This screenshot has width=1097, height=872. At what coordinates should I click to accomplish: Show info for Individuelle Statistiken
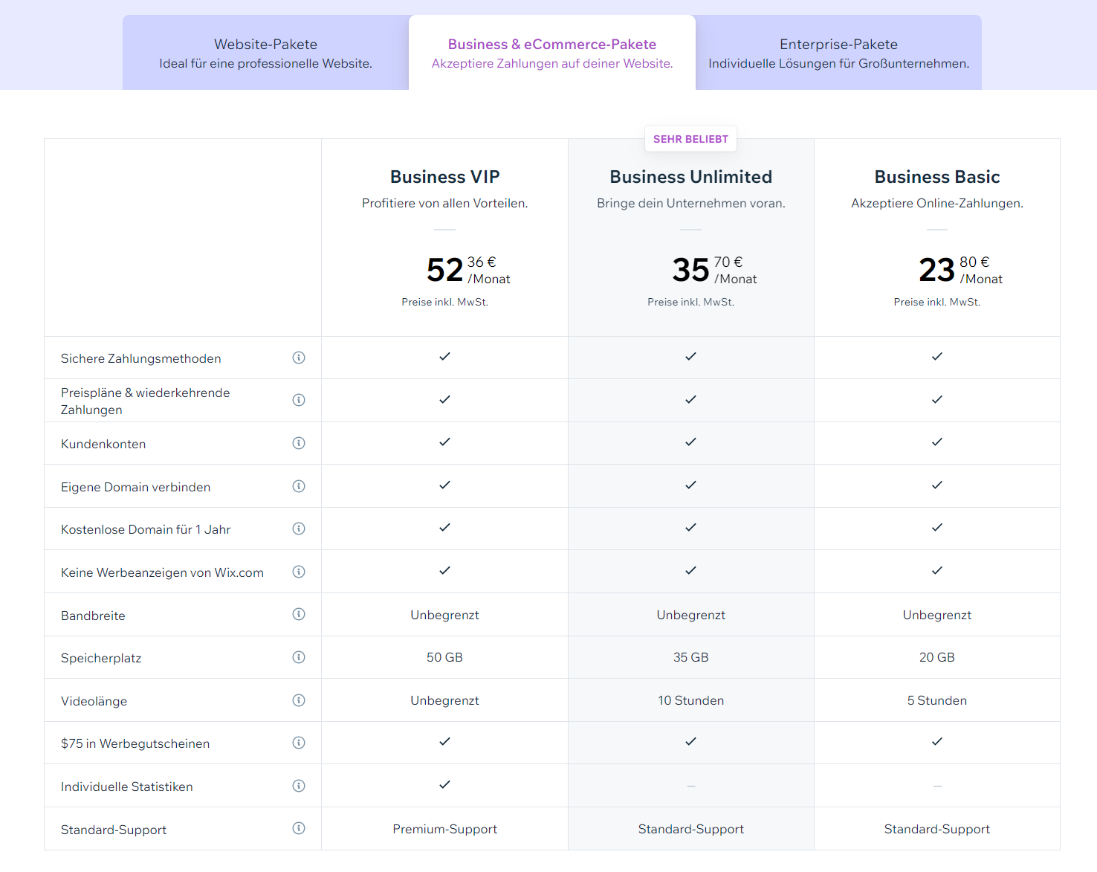[299, 786]
